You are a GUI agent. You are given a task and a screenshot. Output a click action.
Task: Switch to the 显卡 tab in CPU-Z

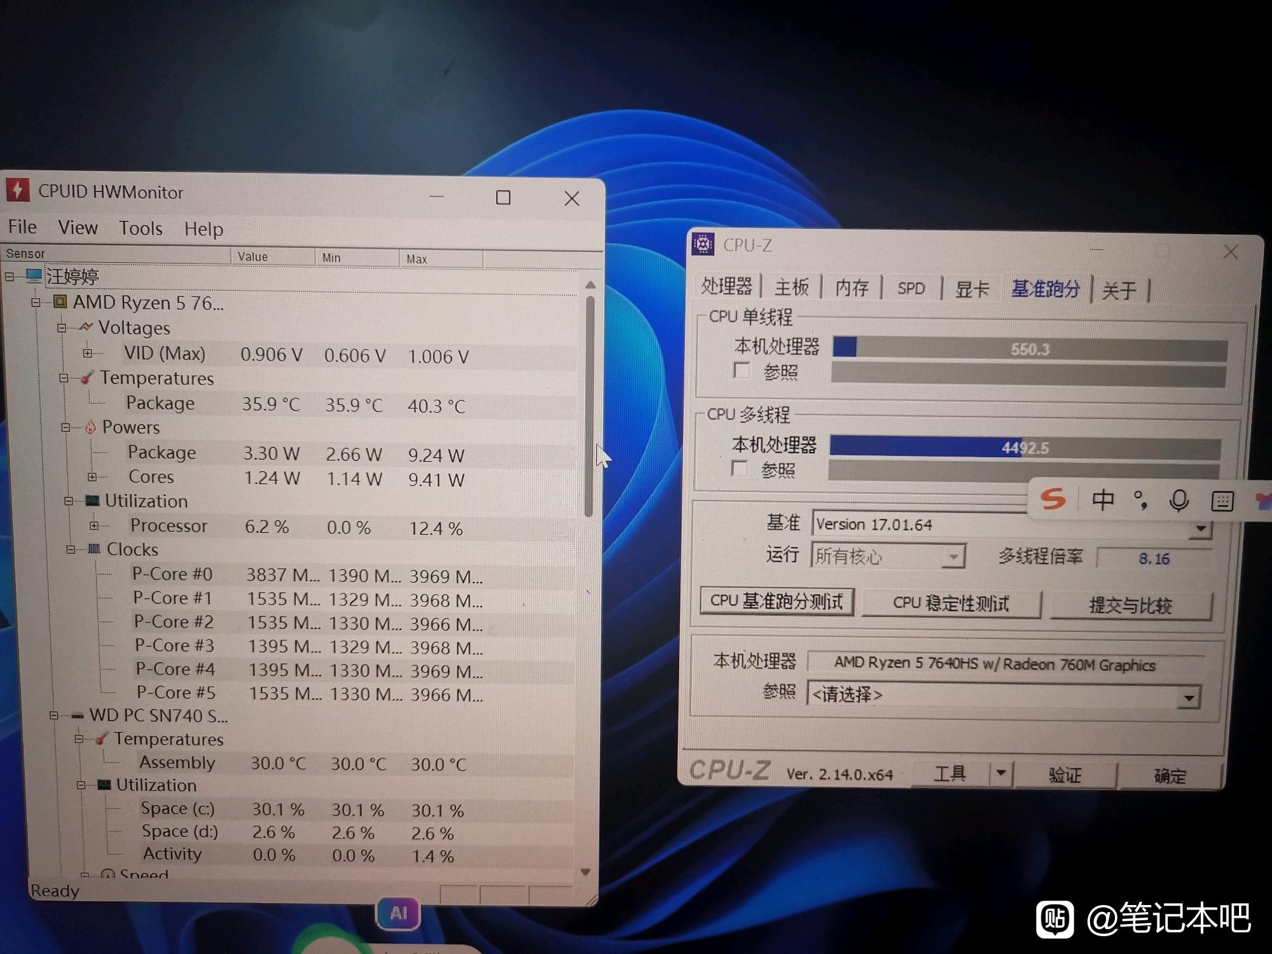tap(972, 289)
